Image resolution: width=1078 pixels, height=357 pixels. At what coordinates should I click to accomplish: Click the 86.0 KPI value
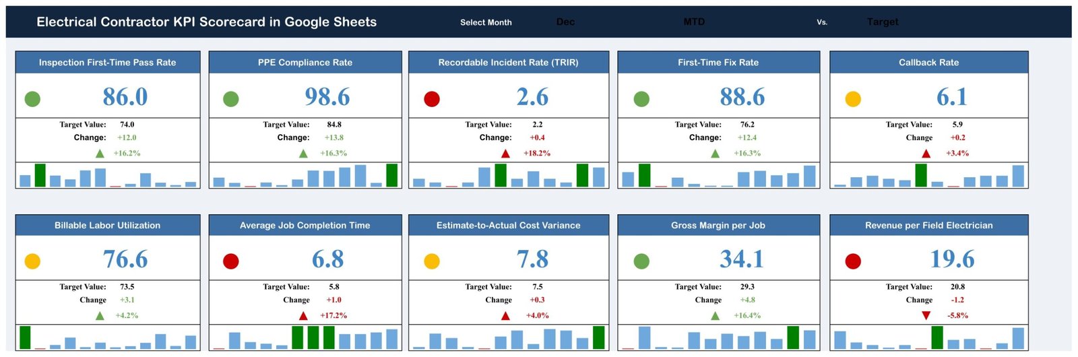coord(125,97)
